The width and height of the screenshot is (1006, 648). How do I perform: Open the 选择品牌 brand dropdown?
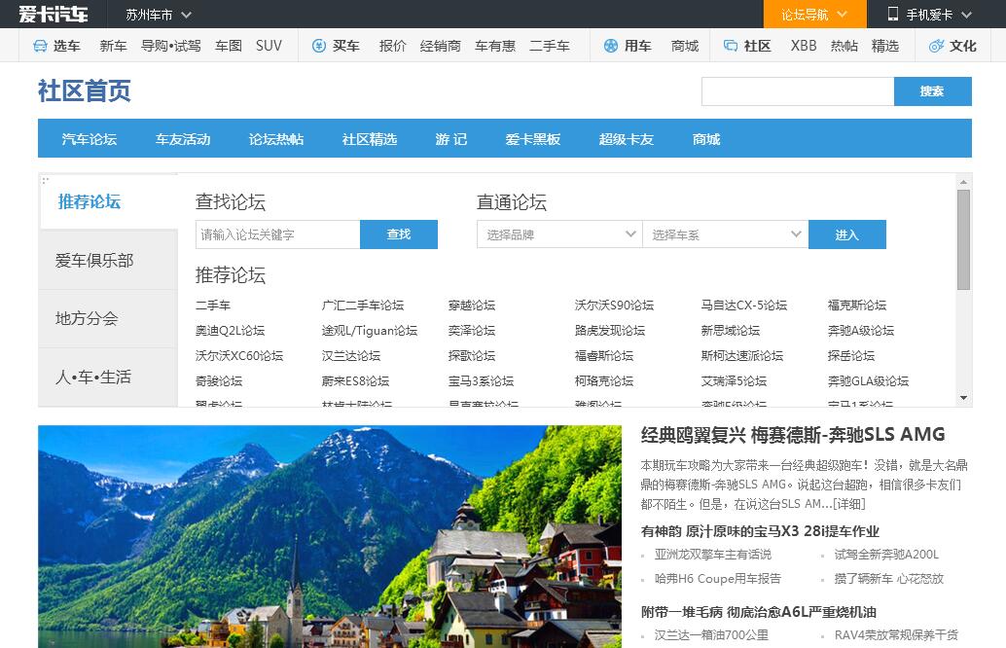(x=558, y=234)
